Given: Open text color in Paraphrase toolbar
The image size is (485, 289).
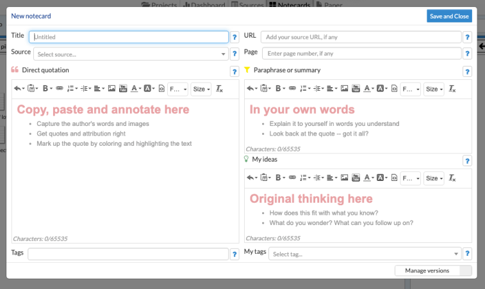Looking at the screenshot, I should 368,89.
